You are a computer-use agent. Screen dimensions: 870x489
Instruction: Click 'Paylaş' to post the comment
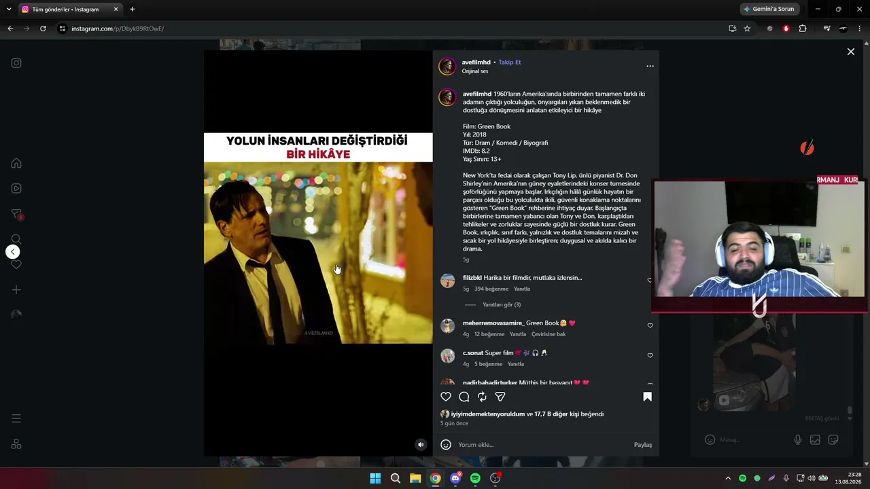coord(643,445)
